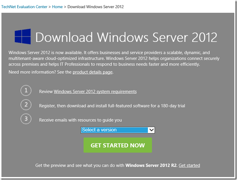Expand the Select a version dropdown

pyautogui.click(x=118, y=130)
